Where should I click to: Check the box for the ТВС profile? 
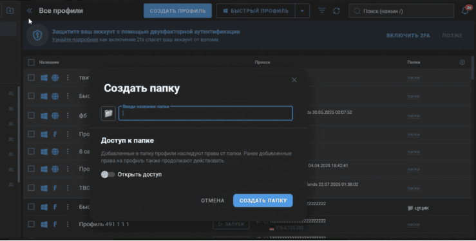pyautogui.click(x=32, y=188)
